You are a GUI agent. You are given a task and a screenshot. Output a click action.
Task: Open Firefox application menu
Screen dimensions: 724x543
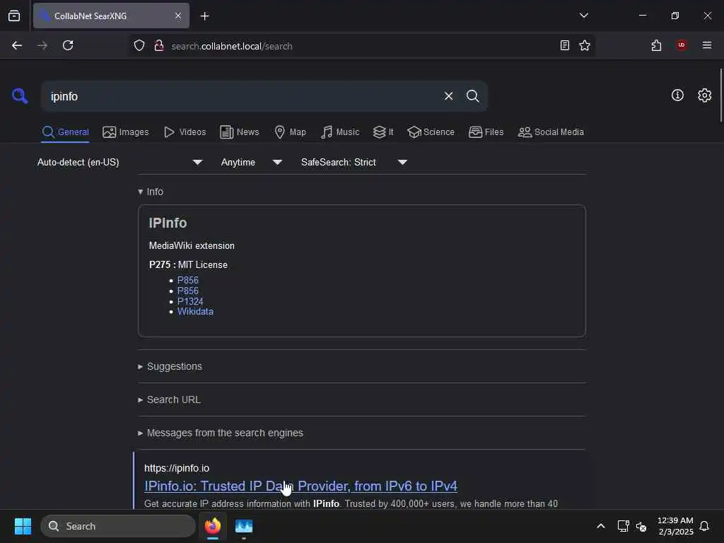pos(707,45)
